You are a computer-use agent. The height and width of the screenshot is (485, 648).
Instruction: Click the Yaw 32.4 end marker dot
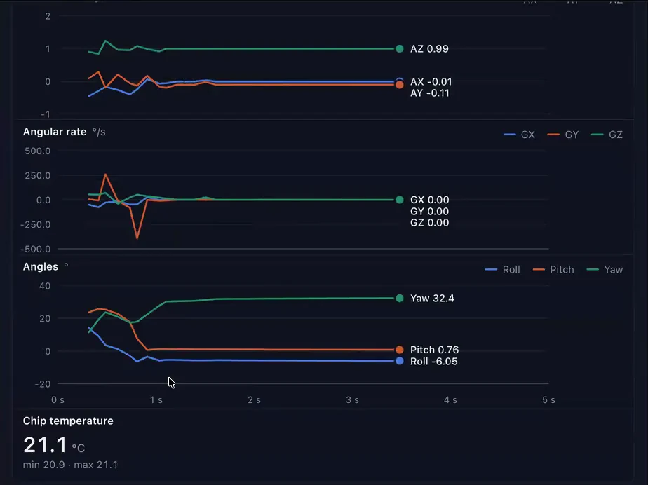400,299
